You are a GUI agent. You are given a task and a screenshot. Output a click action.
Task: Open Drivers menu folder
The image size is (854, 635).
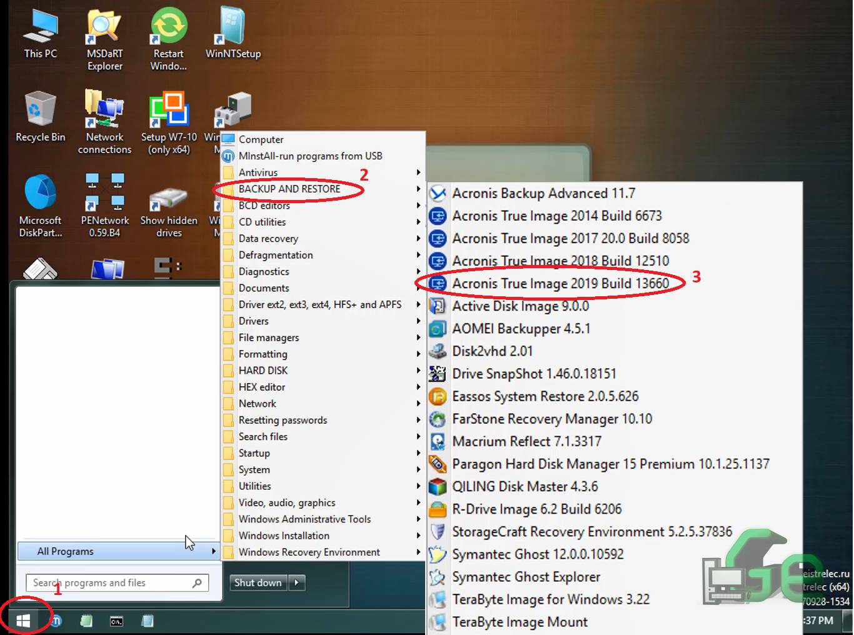click(x=323, y=321)
